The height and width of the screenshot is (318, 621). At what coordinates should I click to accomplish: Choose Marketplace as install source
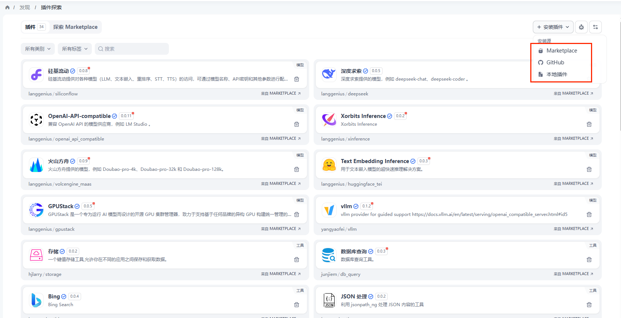point(561,51)
